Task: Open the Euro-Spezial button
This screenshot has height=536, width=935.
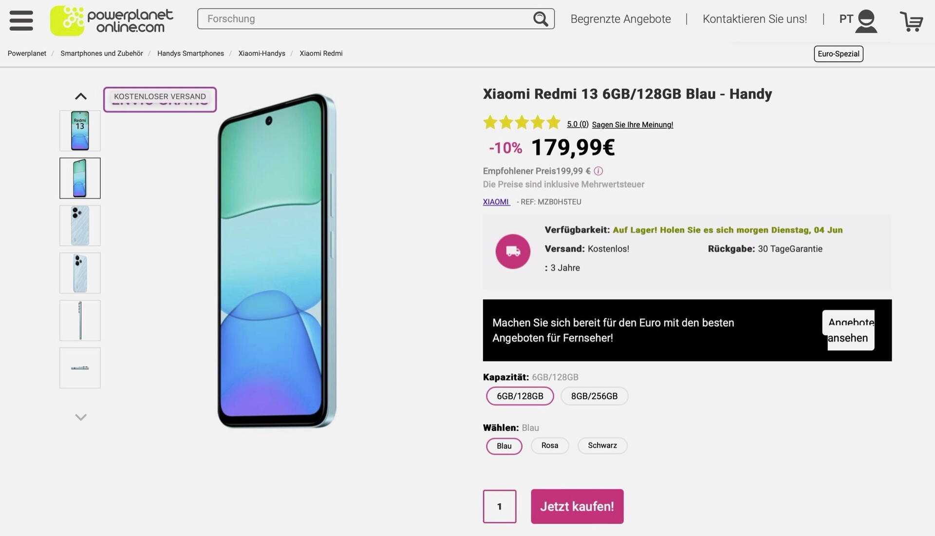Action: coord(838,54)
